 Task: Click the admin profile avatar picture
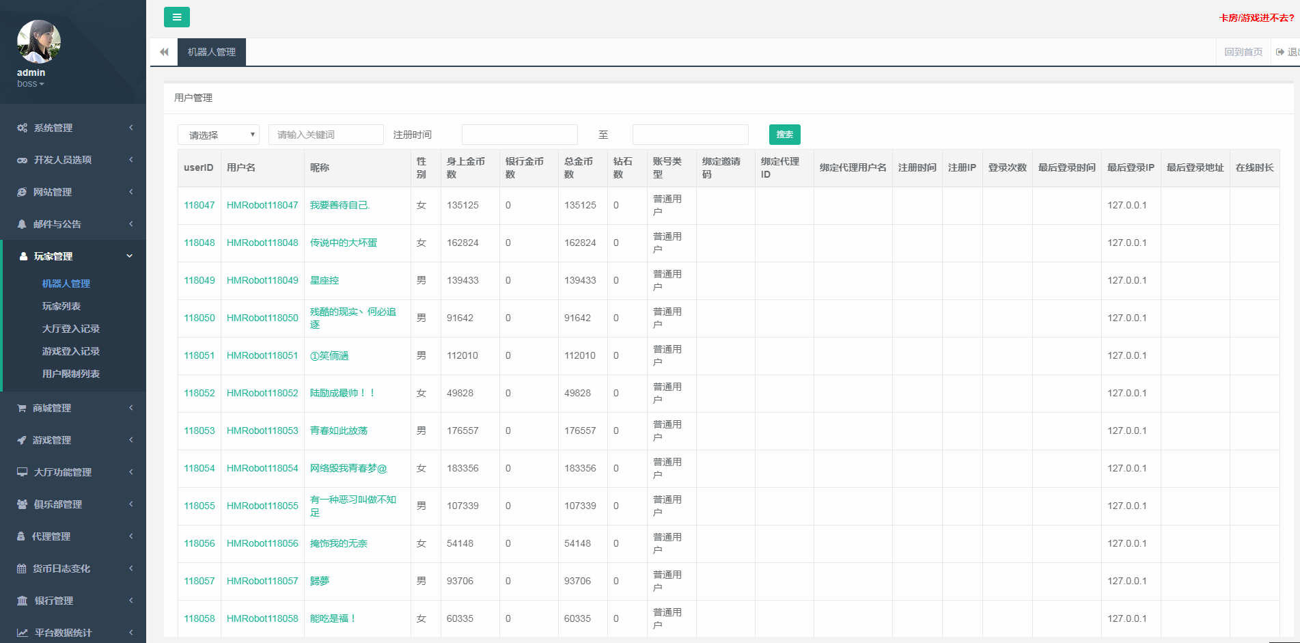38,42
